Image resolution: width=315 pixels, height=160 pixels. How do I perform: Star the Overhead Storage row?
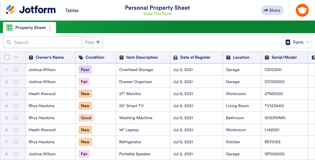(x=16, y=70)
